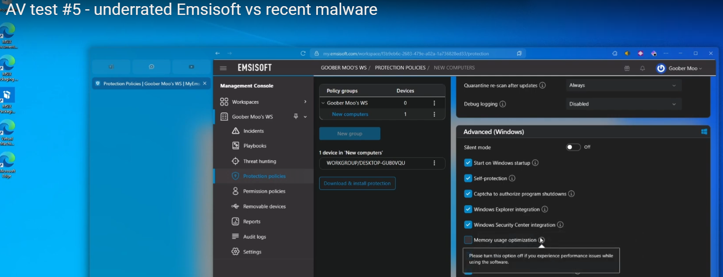Screen dimensions: 723x277
Task: Uncheck Start on Windows startup
Action: click(468, 163)
